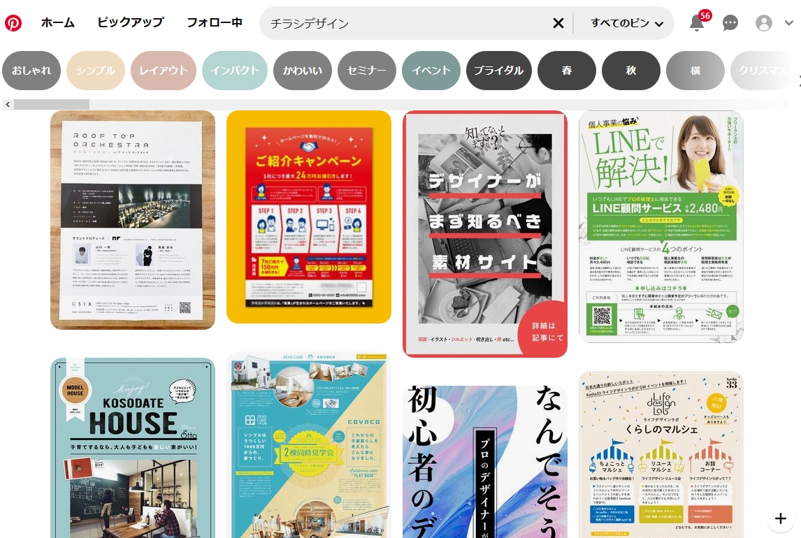
Task: Apply the インパクト filter chip
Action: pyautogui.click(x=236, y=71)
